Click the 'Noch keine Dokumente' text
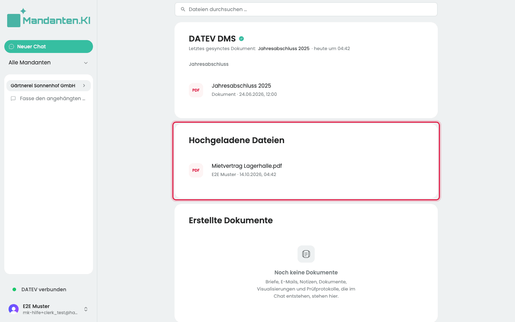The height and width of the screenshot is (322, 515). point(306,273)
